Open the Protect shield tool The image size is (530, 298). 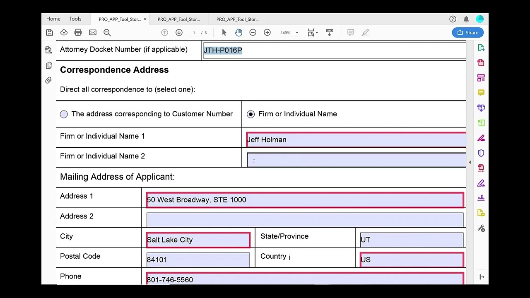481,153
